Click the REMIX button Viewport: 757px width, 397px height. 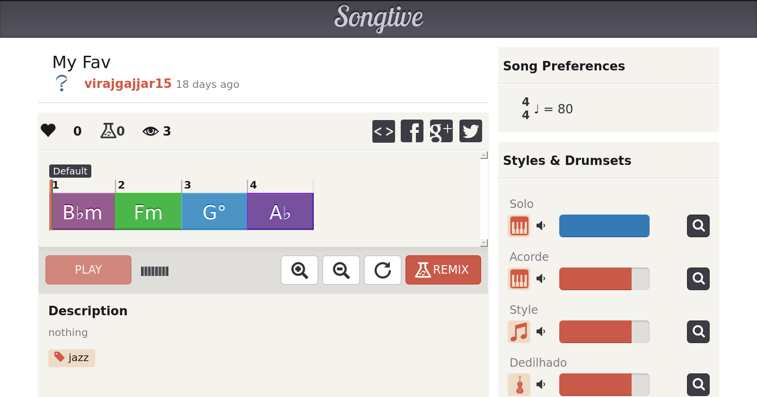tap(443, 270)
